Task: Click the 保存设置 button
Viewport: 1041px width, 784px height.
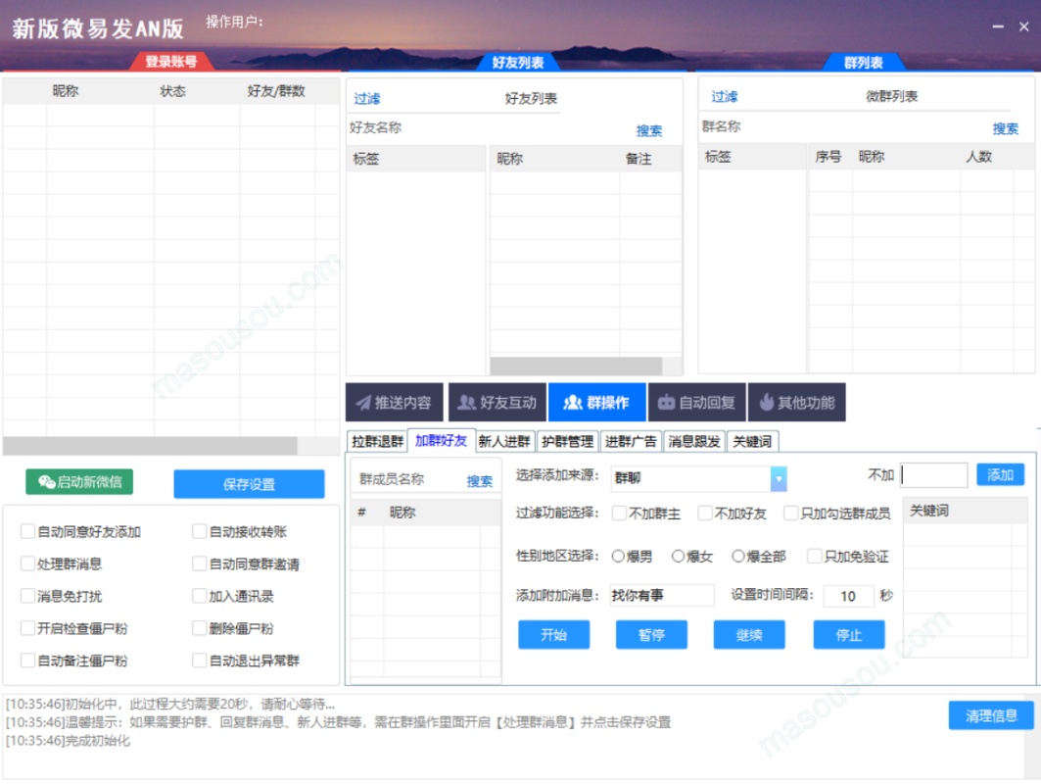Action: pyautogui.click(x=249, y=484)
